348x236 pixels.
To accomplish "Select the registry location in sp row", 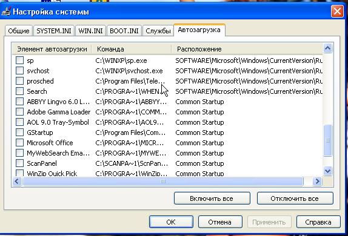I will pyautogui.click(x=249, y=61).
